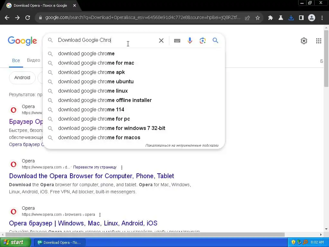This screenshot has width=329, height=247.
Task: Switch to the Все results tab
Action: tap(16, 60)
